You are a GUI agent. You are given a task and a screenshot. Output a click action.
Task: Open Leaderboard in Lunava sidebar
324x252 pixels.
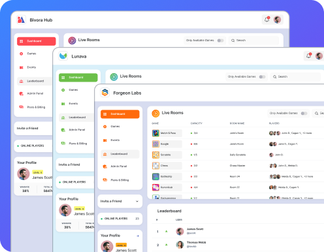point(76,118)
